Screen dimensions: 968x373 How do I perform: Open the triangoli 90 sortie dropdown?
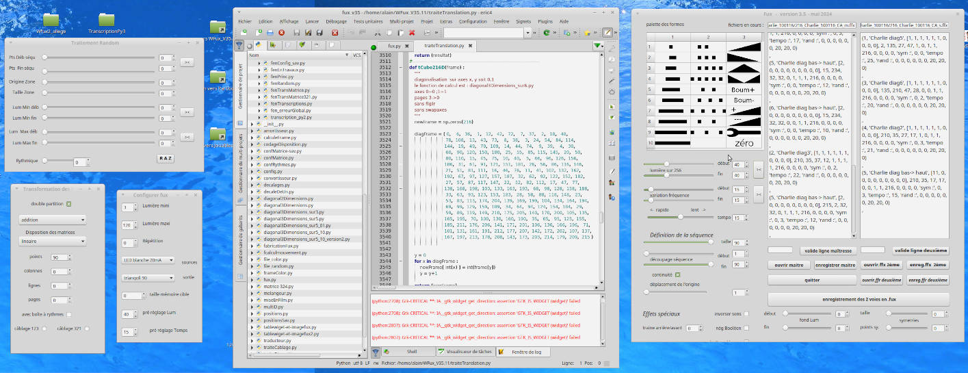tap(148, 278)
